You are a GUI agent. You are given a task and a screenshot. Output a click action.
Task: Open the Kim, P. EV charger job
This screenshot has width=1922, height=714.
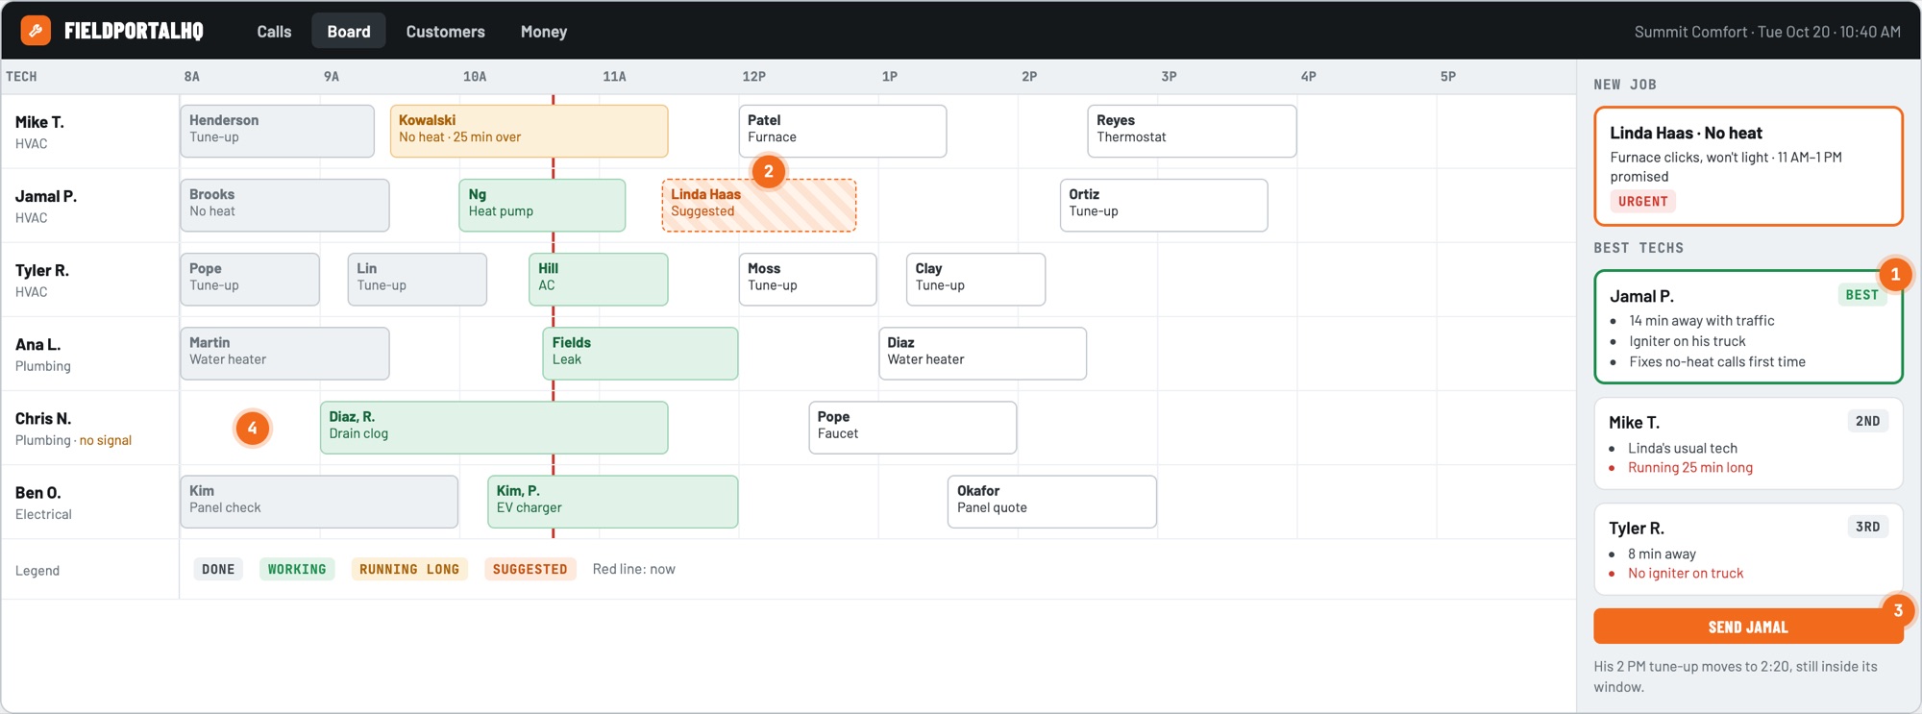tap(612, 501)
